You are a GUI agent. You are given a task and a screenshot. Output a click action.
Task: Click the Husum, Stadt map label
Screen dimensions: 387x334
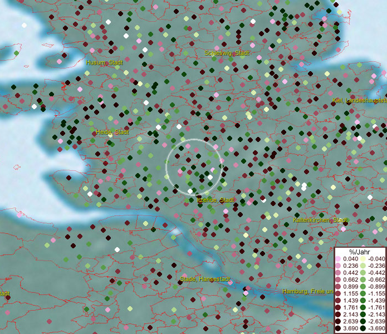[104, 62]
